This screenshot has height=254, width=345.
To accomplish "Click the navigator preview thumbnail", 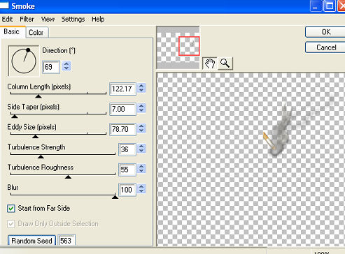I will (178, 47).
